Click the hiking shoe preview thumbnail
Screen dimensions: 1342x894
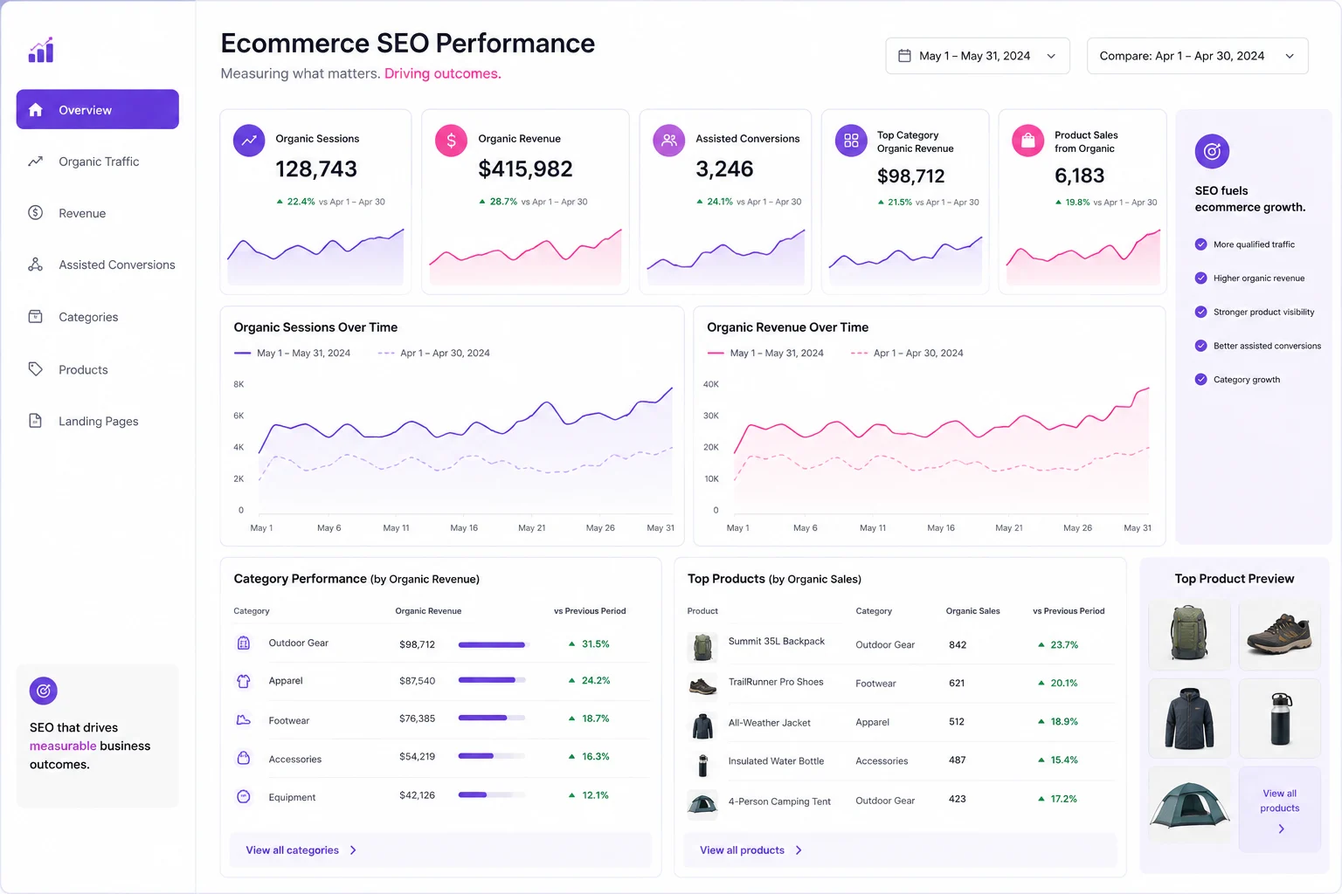[1280, 635]
